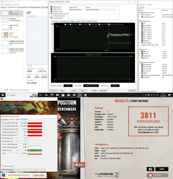Screen dimensions: 173x179
Task: Stop the AIDA64 stability test
Action: [62, 91]
